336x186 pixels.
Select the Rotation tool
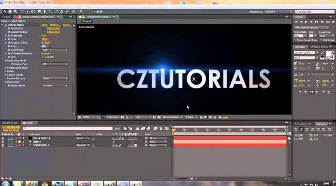(22, 12)
